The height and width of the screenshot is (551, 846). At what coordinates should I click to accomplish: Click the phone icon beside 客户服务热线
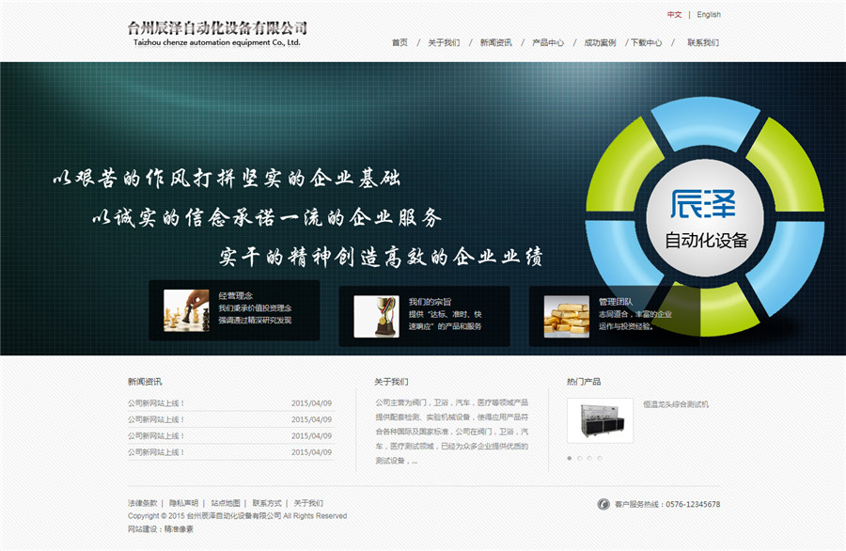tap(603, 504)
